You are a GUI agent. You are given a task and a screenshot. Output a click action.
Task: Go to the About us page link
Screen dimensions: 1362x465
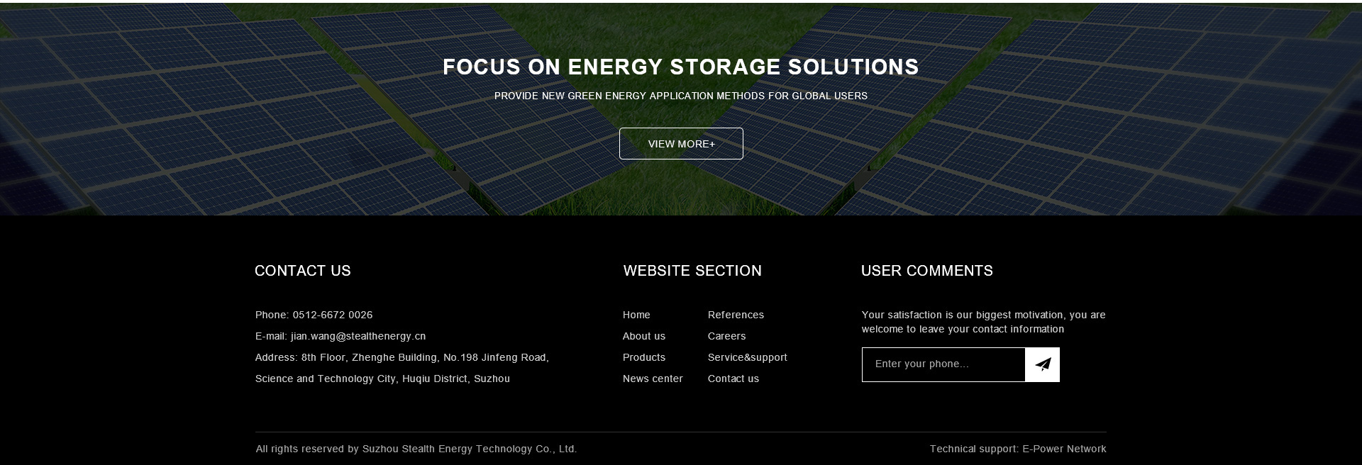click(644, 336)
